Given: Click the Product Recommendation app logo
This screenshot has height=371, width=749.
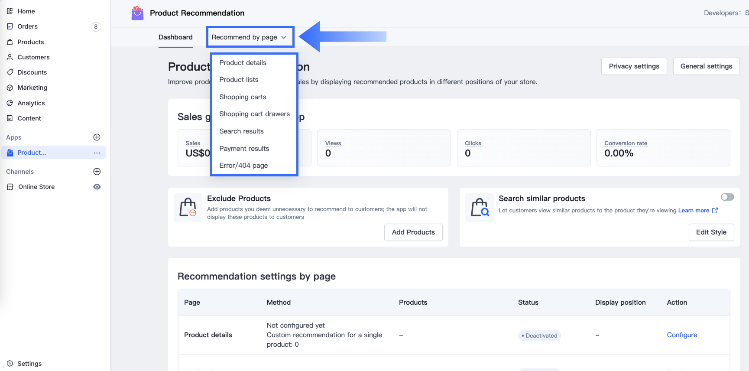Looking at the screenshot, I should pyautogui.click(x=137, y=13).
